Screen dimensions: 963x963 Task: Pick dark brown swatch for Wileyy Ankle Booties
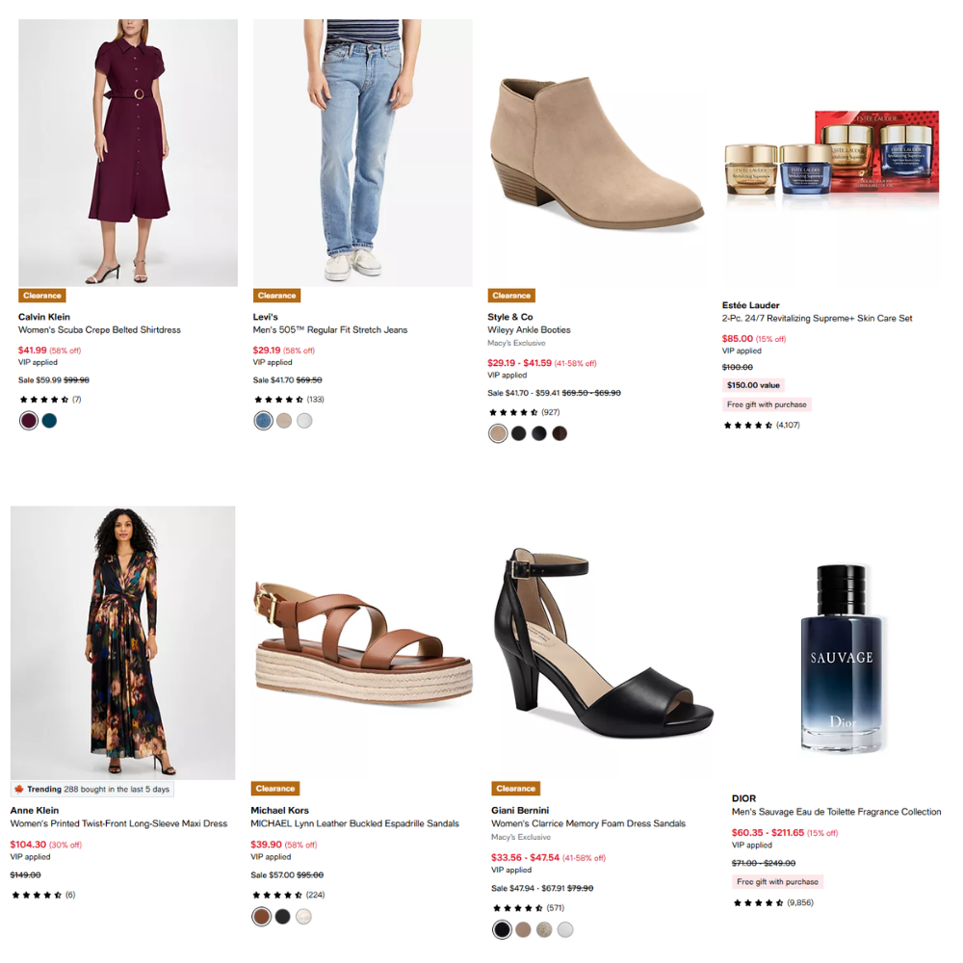(560, 433)
